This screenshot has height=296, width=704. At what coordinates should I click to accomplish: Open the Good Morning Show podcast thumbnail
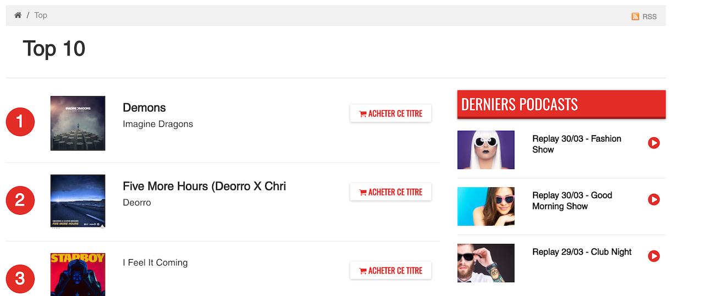486,206
